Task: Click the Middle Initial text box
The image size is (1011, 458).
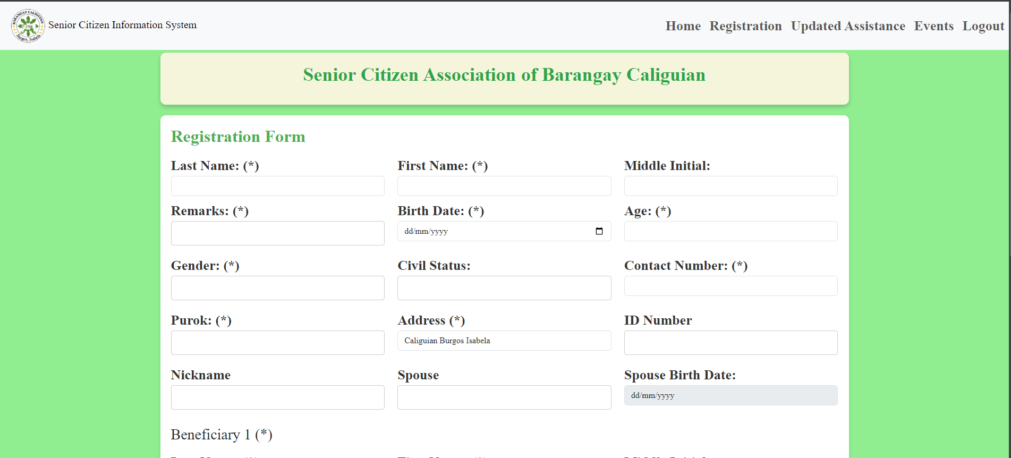Action: point(730,186)
